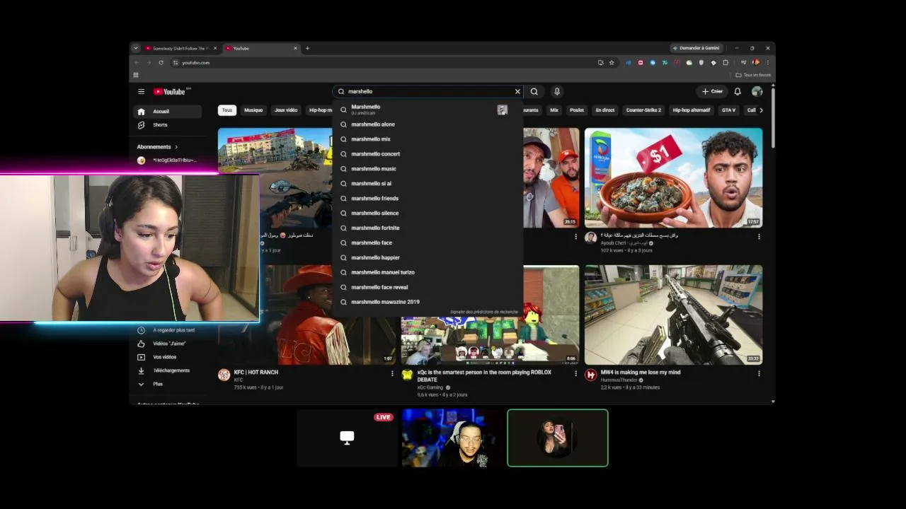
Task: Open more options for MW4 video
Action: tap(759, 373)
